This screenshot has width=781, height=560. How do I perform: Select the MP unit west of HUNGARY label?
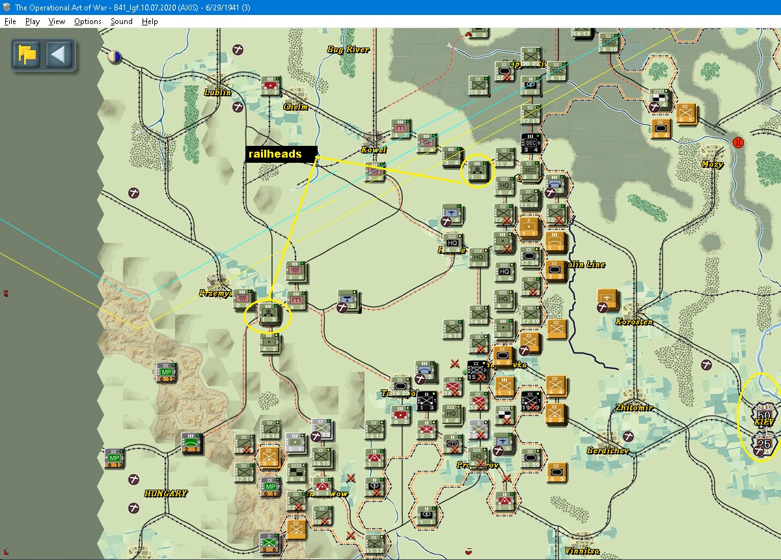point(114,458)
